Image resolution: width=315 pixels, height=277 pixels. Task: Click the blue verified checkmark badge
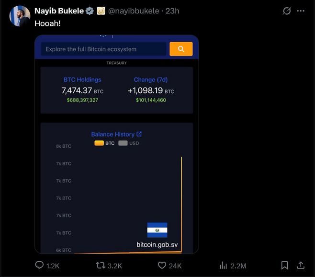click(x=90, y=11)
